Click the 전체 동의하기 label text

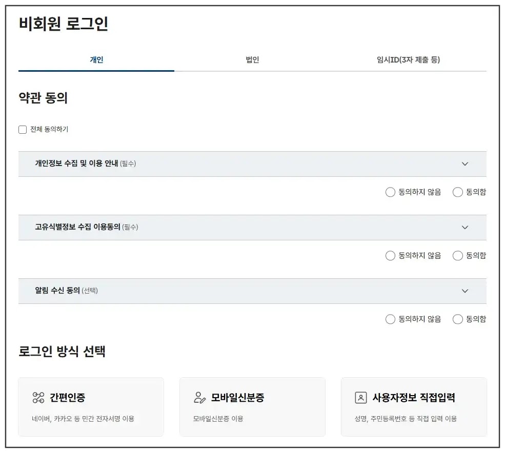[49, 130]
